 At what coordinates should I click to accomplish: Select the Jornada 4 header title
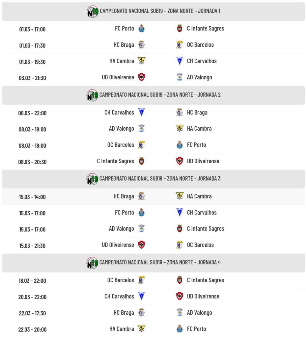coord(160,263)
